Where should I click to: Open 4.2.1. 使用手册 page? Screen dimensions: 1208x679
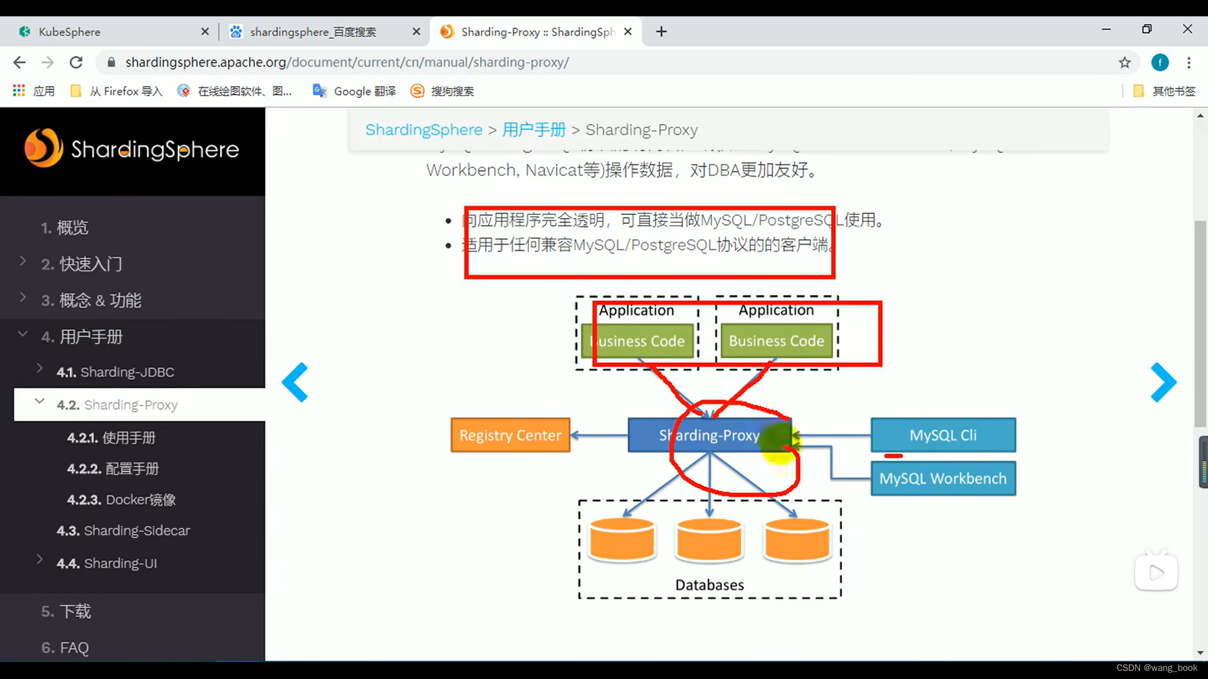(111, 438)
